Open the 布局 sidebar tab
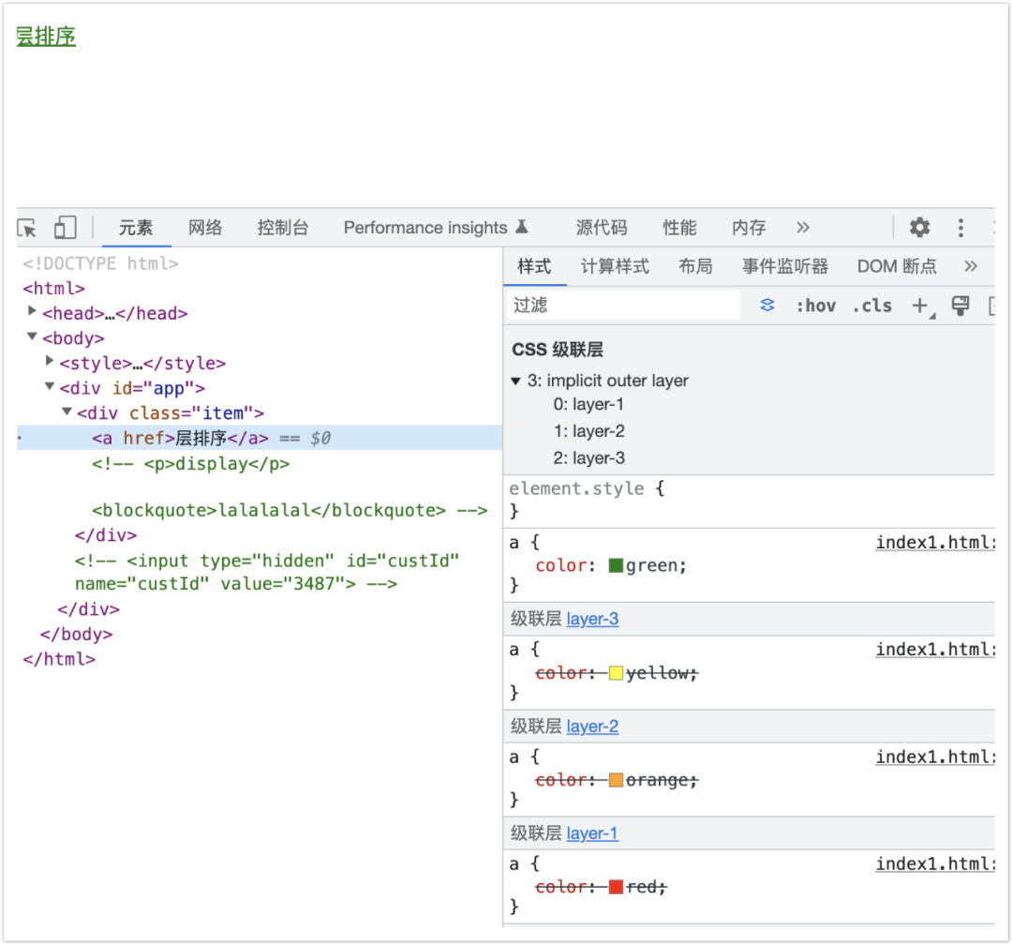Image resolution: width=1012 pixels, height=944 pixels. coord(695,266)
